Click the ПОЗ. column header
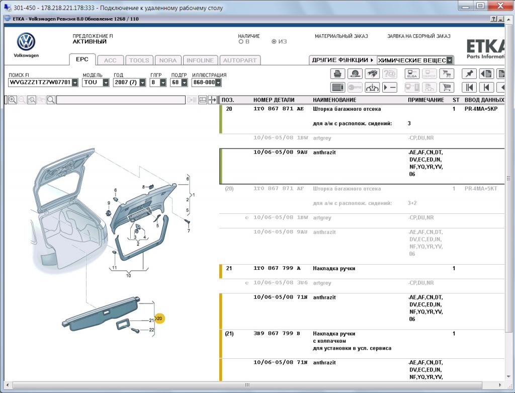Screen dimensions: 515x393 (228, 100)
